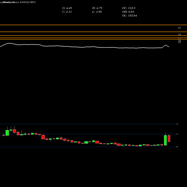Viewport: 187px width, 187px height.
Task: Select the low value L: 1.93
Action: (x=97, y=12)
